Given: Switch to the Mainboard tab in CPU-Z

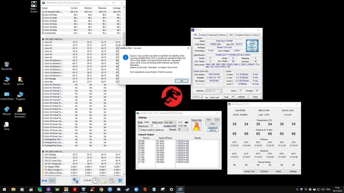Looking at the screenshot, I should pyautogui.click(x=213, y=35).
